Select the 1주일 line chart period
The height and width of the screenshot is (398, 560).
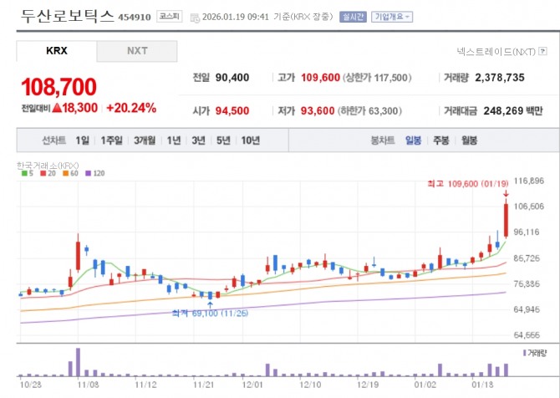tap(111, 140)
